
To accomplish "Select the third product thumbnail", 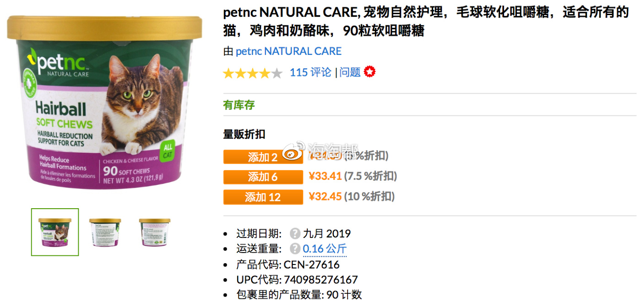I will (155, 232).
